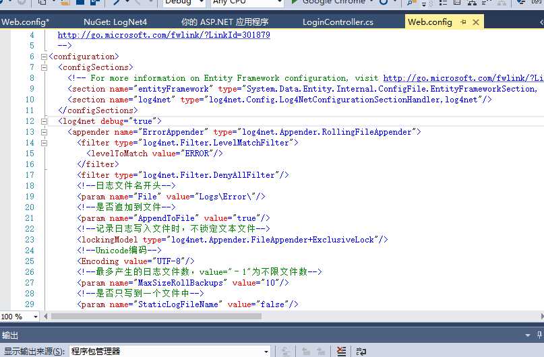This screenshot has width=544, height=357.
Task: Click the refresh browser icon in toolbar
Action: (384, 2)
